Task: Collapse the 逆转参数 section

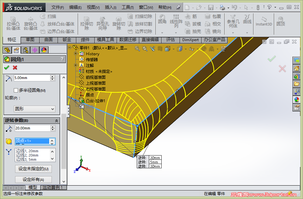Action: coord(56,121)
